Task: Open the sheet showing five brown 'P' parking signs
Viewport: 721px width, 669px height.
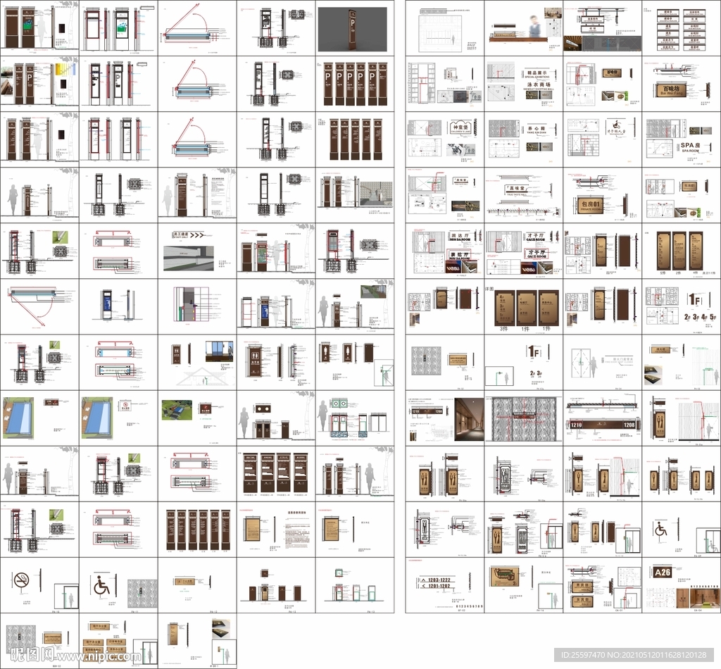Action: click(x=355, y=84)
